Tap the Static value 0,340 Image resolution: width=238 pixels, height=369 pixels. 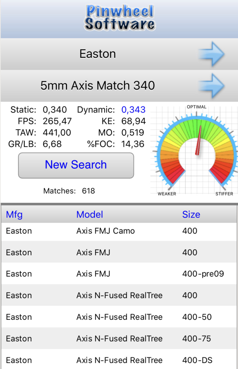click(x=55, y=110)
